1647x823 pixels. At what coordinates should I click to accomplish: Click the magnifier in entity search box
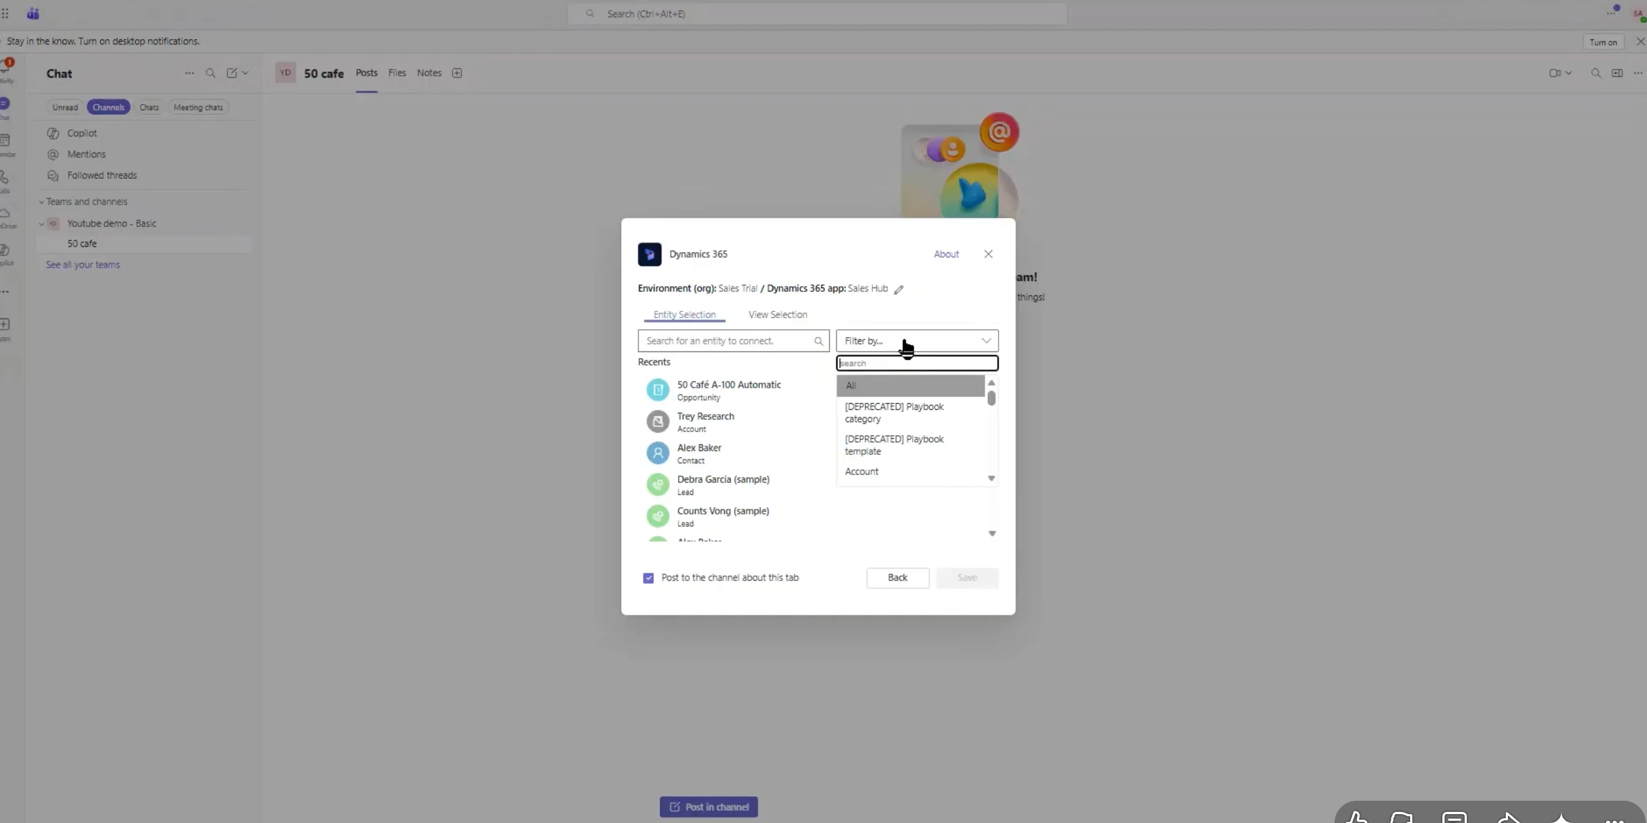click(x=818, y=341)
